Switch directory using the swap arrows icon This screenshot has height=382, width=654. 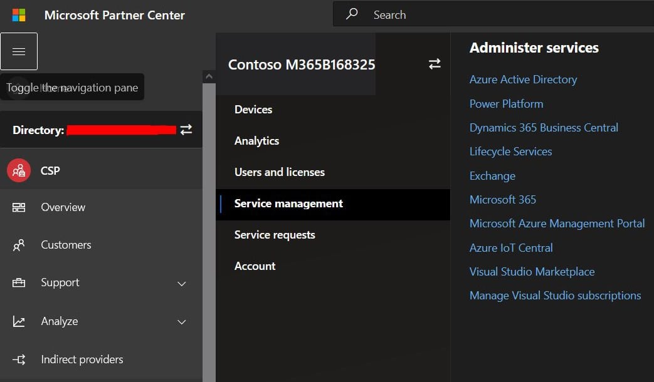pyautogui.click(x=186, y=130)
